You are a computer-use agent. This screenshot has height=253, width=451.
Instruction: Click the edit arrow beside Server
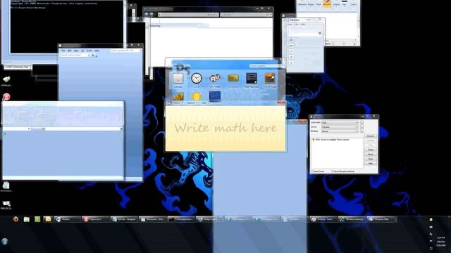pyautogui.click(x=362, y=126)
